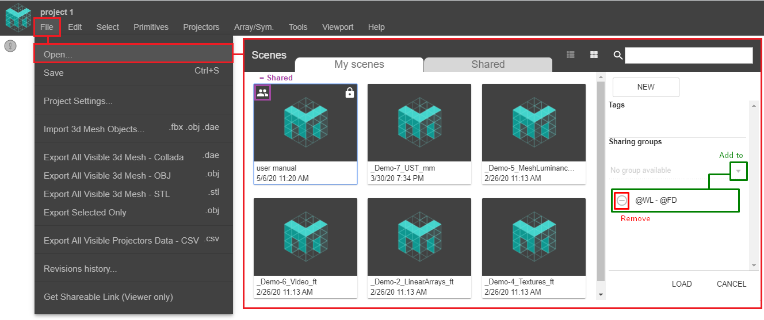Click the scene search input field
The height and width of the screenshot is (320, 764).
click(x=689, y=55)
